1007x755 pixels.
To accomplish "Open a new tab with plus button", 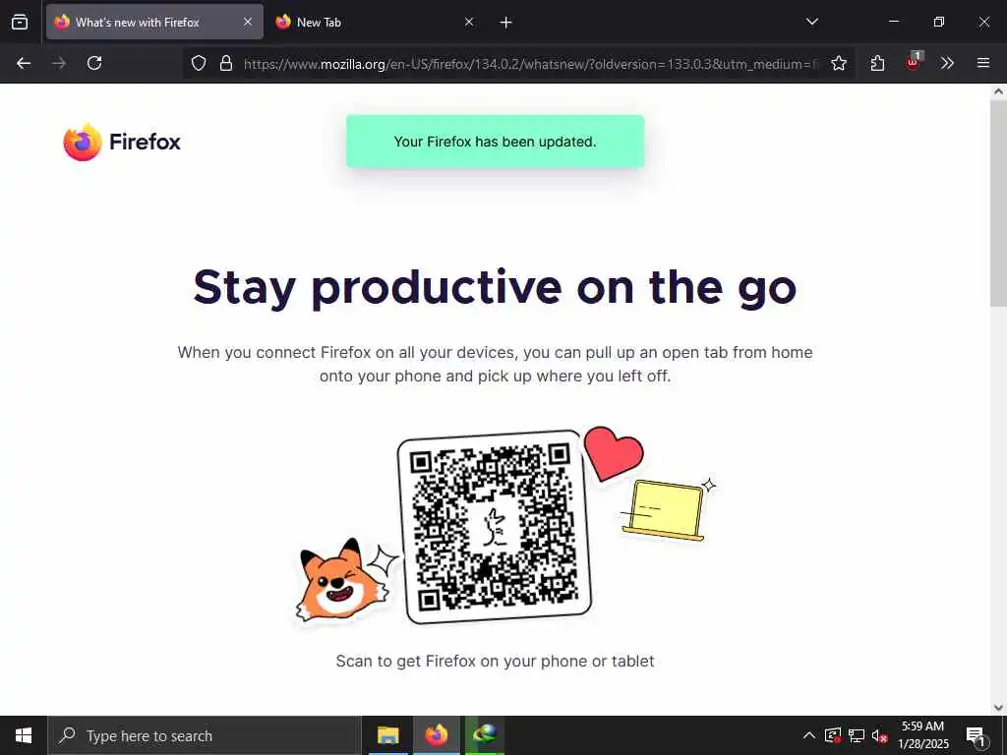I will pyautogui.click(x=505, y=23).
